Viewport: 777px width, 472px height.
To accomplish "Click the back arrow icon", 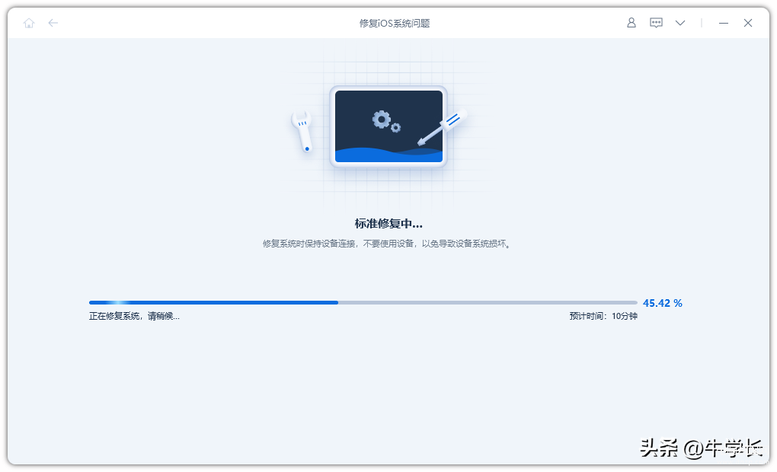I will (x=53, y=23).
